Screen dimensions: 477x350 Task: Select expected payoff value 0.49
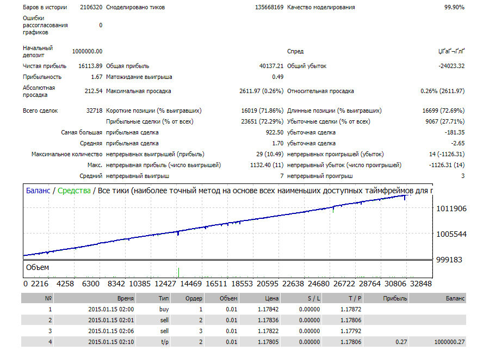278,77
